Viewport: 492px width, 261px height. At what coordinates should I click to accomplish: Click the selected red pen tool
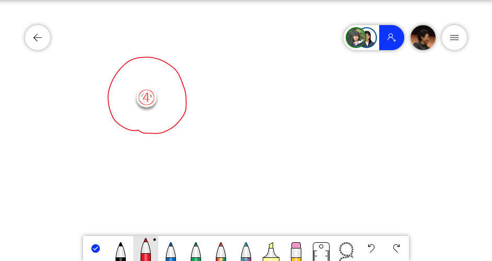click(146, 250)
